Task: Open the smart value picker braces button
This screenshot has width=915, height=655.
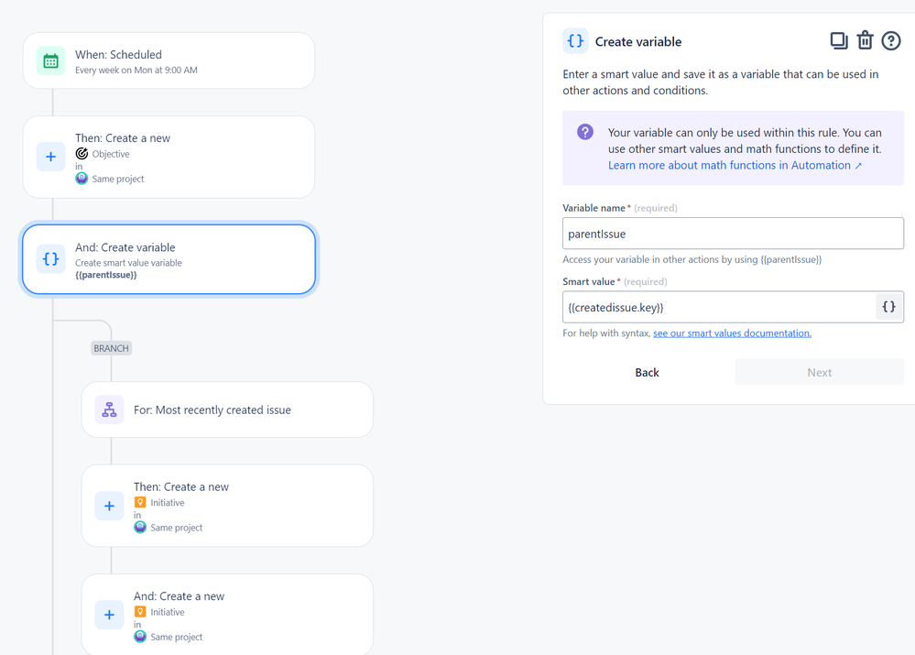Action: pyautogui.click(x=888, y=307)
